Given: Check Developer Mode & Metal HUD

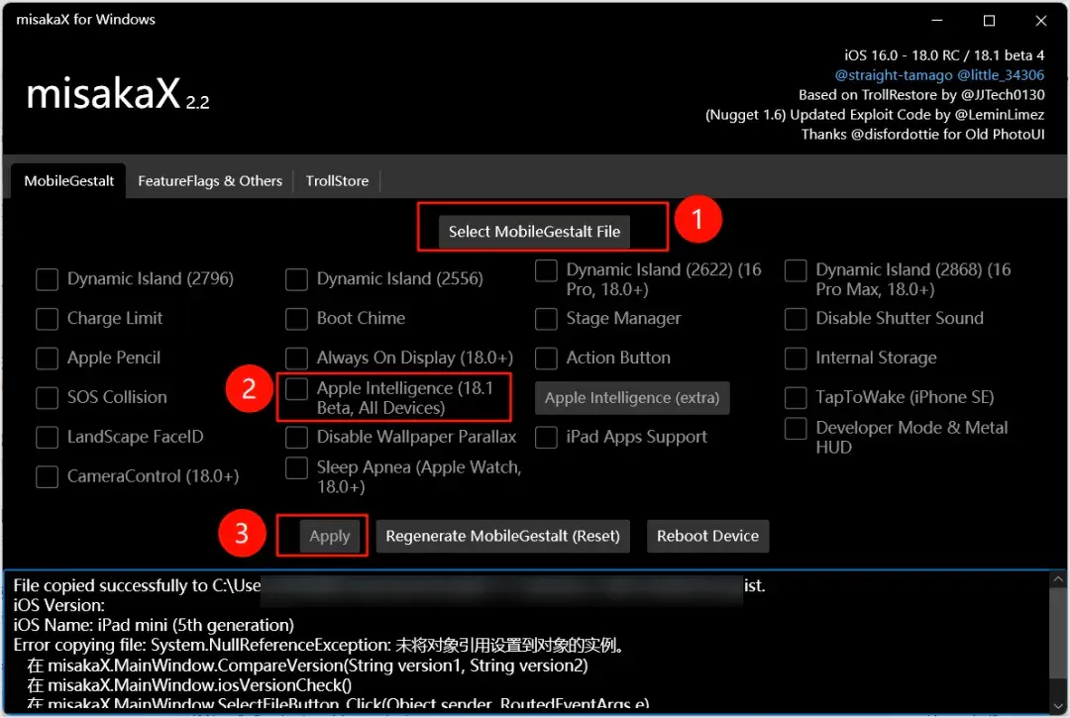Looking at the screenshot, I should click(x=796, y=428).
